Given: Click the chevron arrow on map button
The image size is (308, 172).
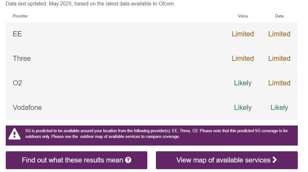Looking at the screenshot, I should coord(275,160).
